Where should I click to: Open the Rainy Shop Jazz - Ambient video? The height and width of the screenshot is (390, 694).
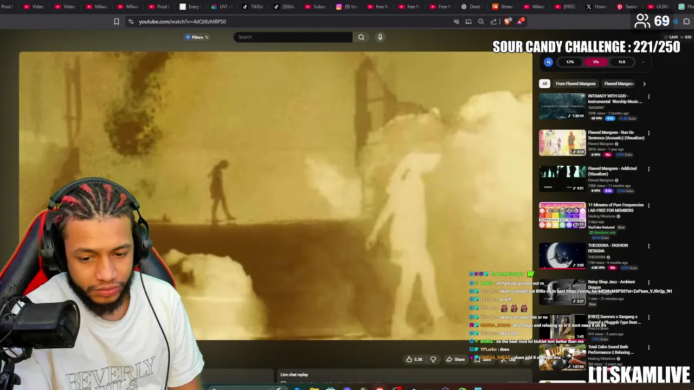coord(562,292)
